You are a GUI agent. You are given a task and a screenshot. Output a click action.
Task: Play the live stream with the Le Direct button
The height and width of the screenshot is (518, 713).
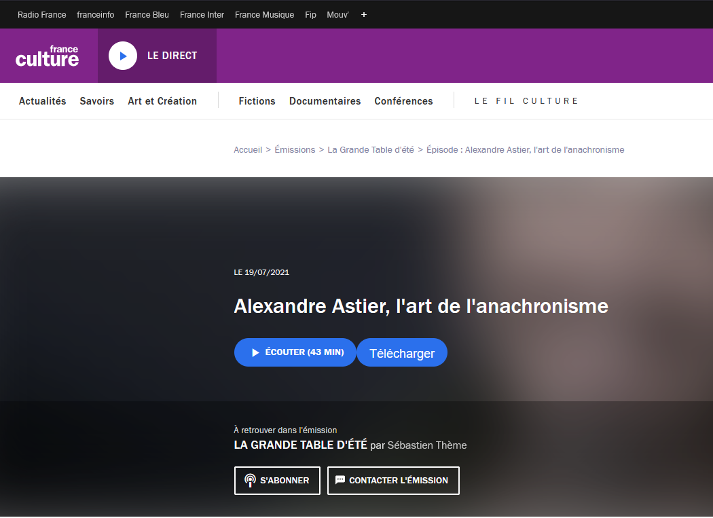pos(157,56)
